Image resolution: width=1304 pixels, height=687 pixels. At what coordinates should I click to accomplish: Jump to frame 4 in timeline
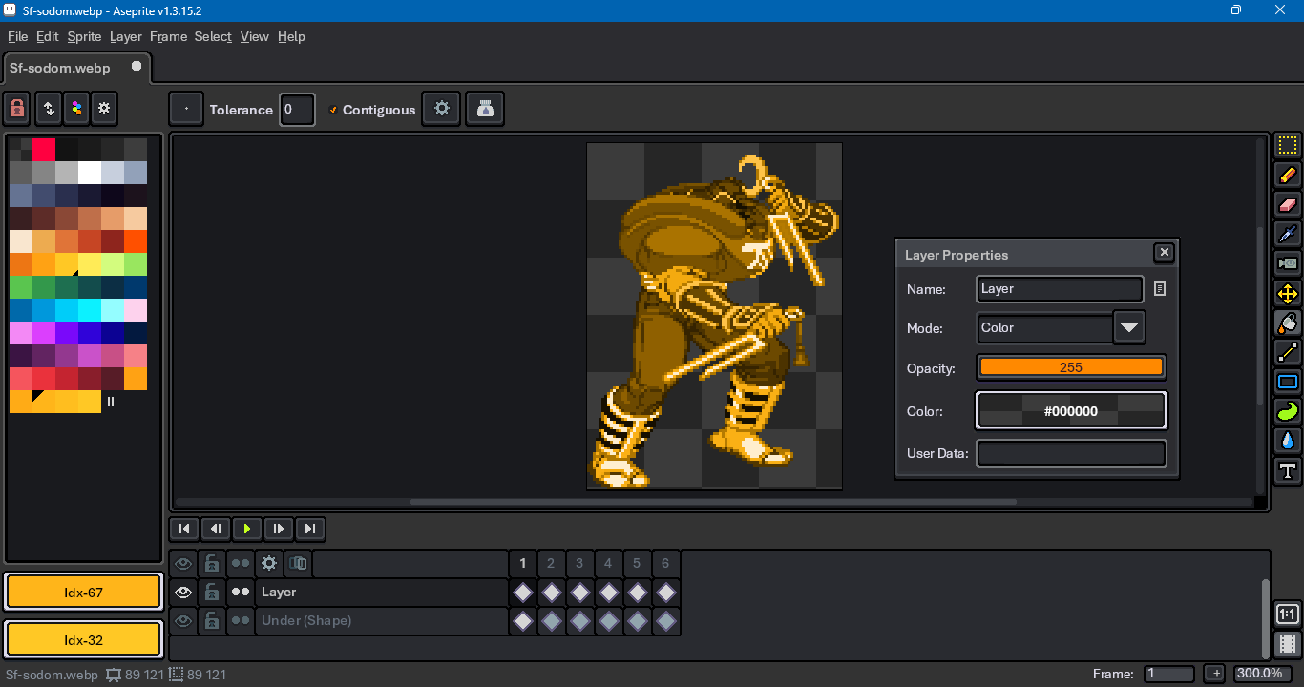click(x=608, y=563)
